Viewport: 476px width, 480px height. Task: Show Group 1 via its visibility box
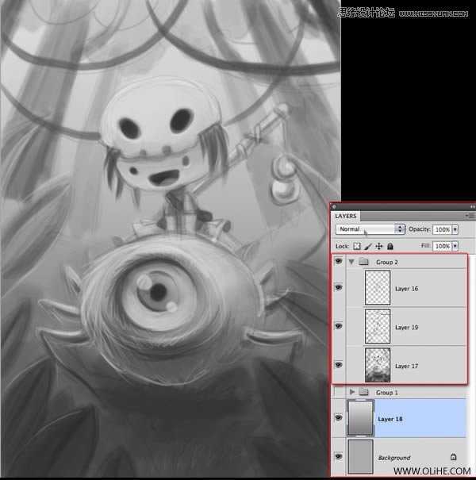tap(339, 391)
